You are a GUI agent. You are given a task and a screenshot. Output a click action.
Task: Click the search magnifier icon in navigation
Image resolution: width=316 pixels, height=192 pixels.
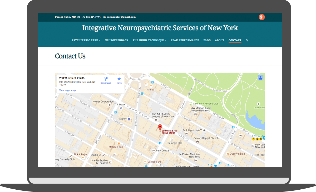point(247,41)
